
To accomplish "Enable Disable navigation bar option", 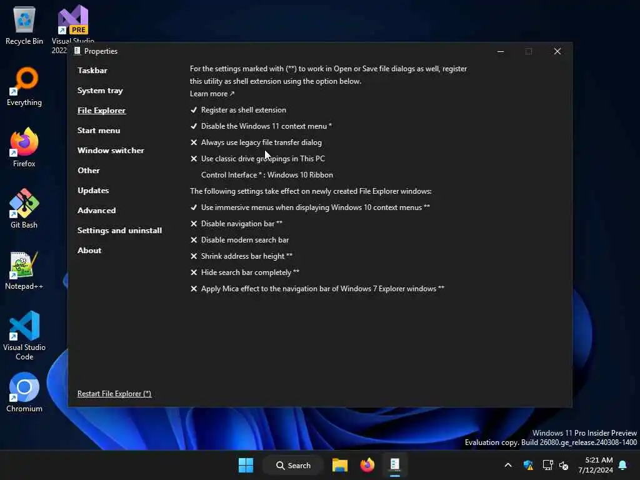I will click(x=236, y=224).
